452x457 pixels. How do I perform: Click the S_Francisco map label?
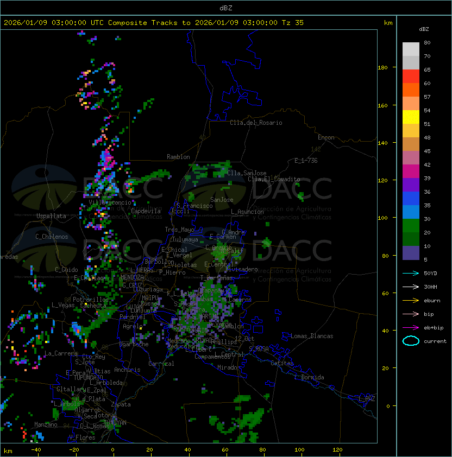pos(194,206)
